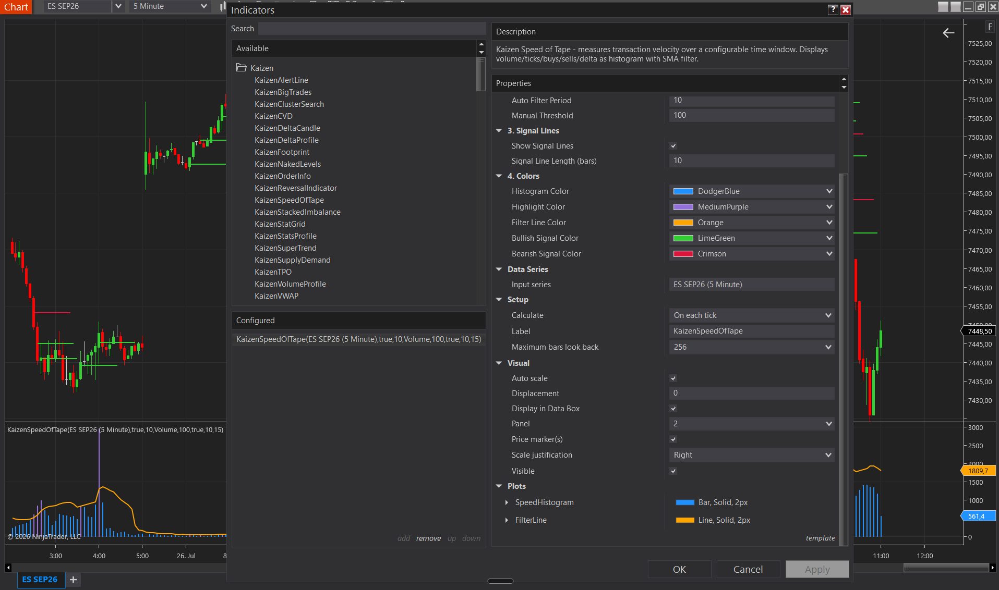The image size is (999, 590).
Task: Open the 5 Minute interval dropdown
Action: (x=203, y=6)
